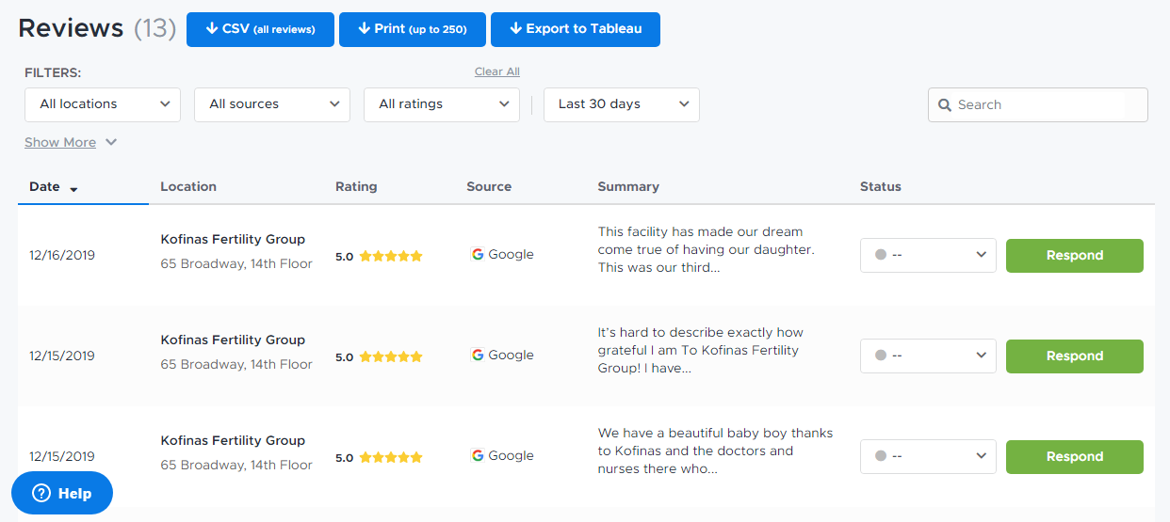Open the status dropdown for the 12/16/2019 review
1170x522 pixels.
point(928,255)
